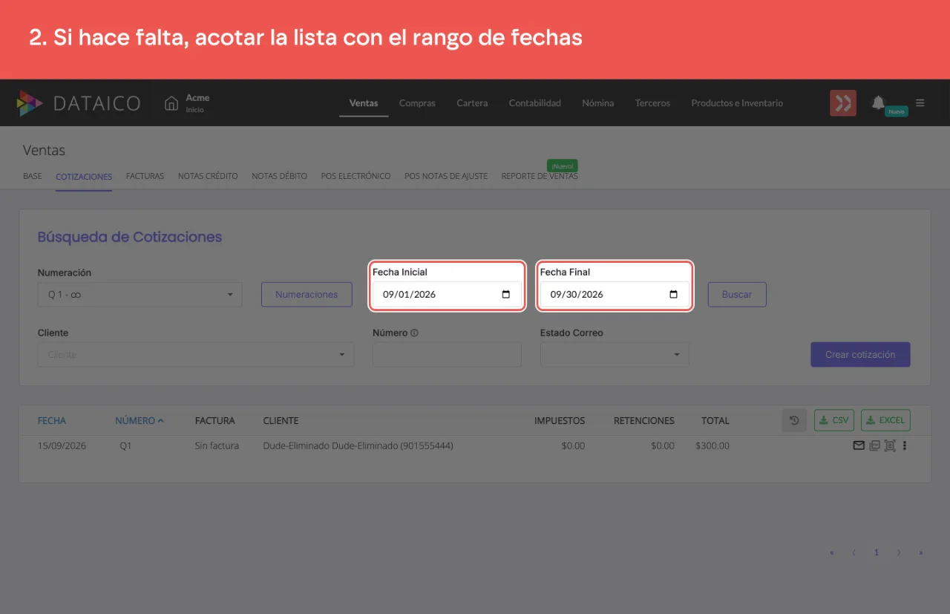Switch to the NOTAS DÉBITO tab

[x=279, y=176]
